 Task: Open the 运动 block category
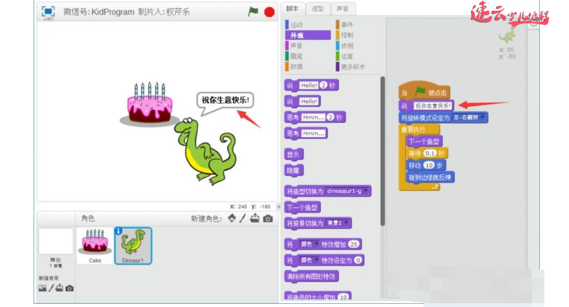tap(308, 25)
